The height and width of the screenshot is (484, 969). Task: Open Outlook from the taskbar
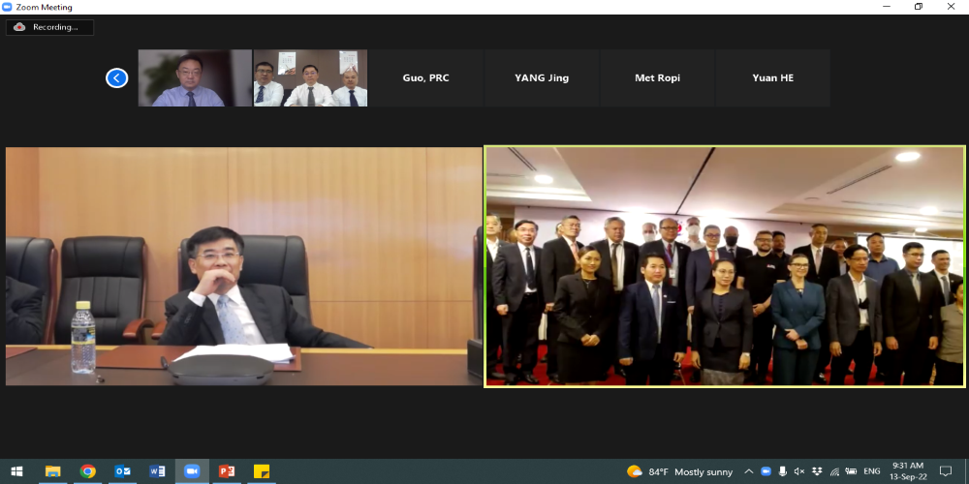pyautogui.click(x=123, y=471)
